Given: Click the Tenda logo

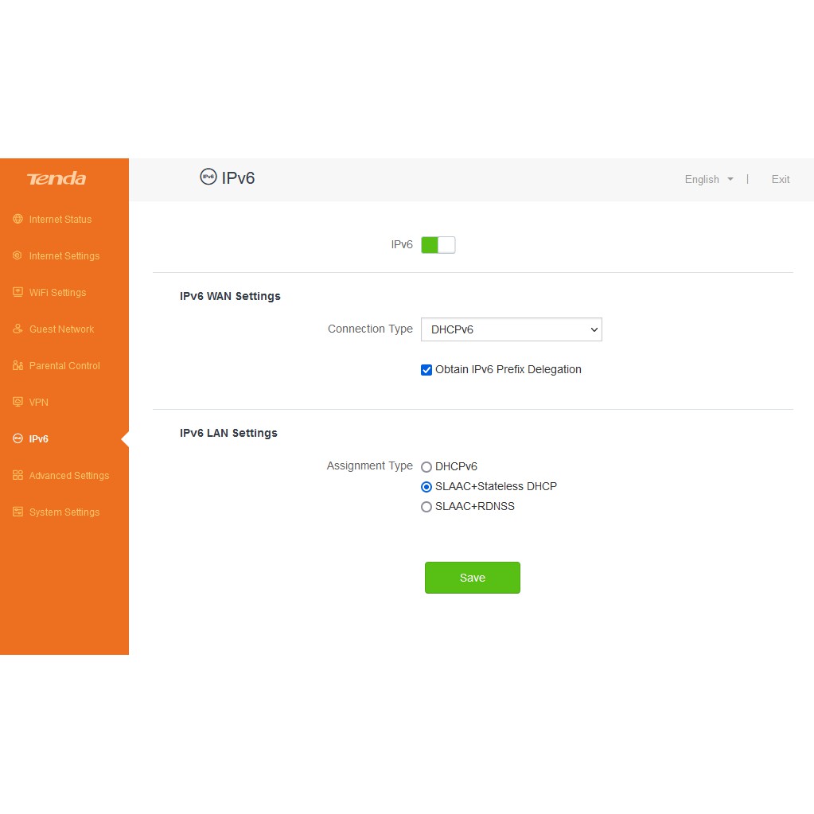Looking at the screenshot, I should 56,179.
